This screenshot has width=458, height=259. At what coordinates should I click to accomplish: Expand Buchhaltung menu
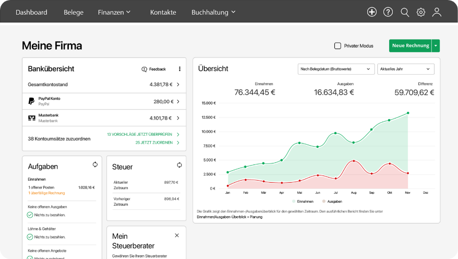click(x=213, y=13)
